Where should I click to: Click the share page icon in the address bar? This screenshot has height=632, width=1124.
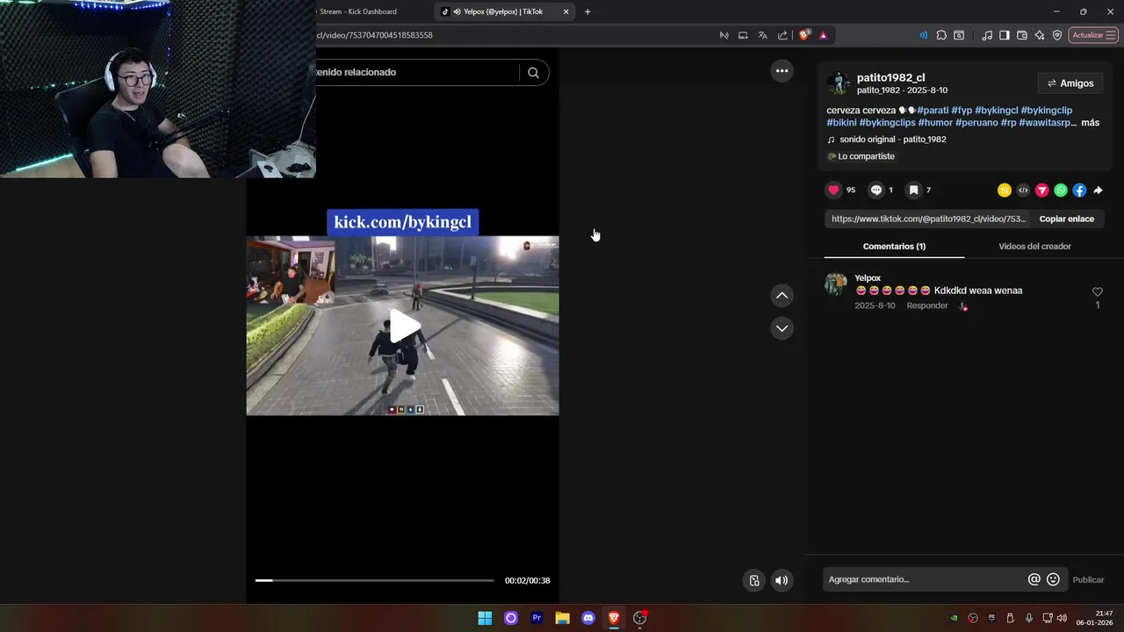click(x=782, y=35)
